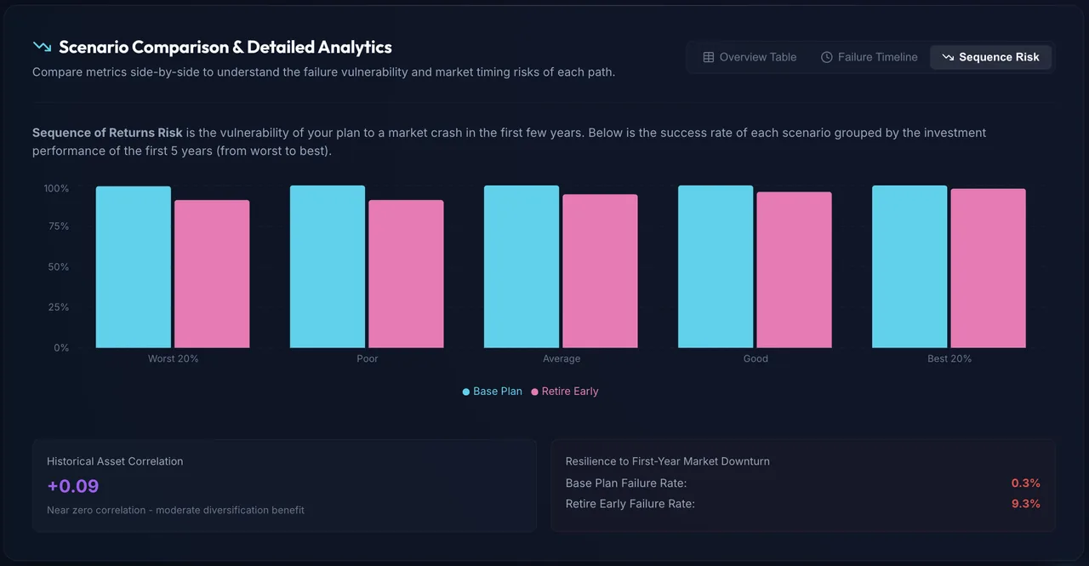Click the Compare metrics side-by-side subtitle
Screen dimensions: 1089x566
point(323,72)
